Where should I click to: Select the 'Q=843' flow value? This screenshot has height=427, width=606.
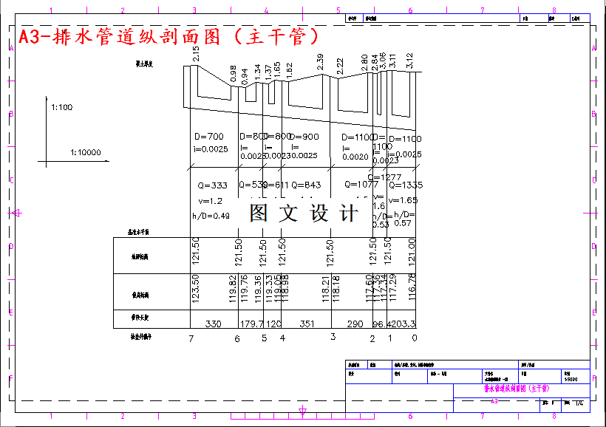(x=306, y=185)
